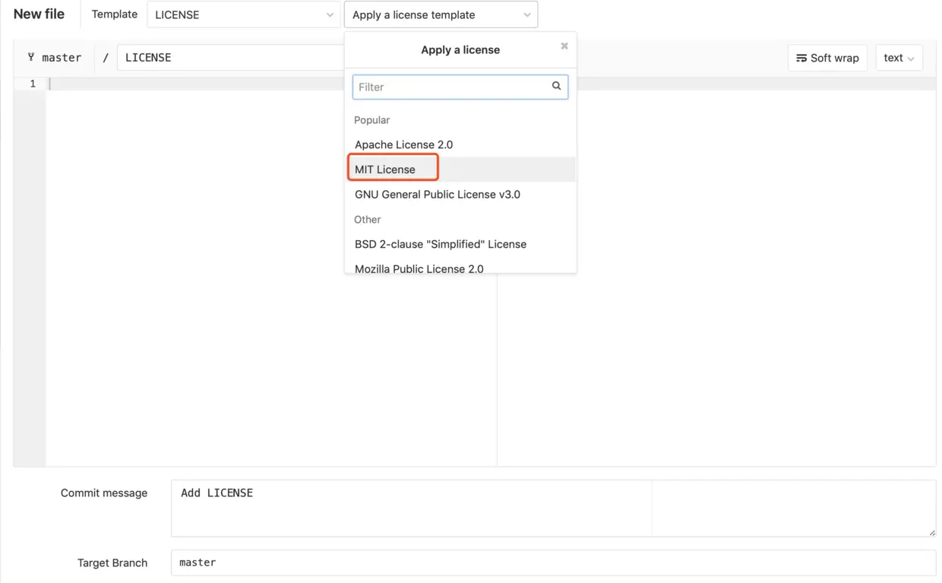Click the Filter input field

point(448,86)
